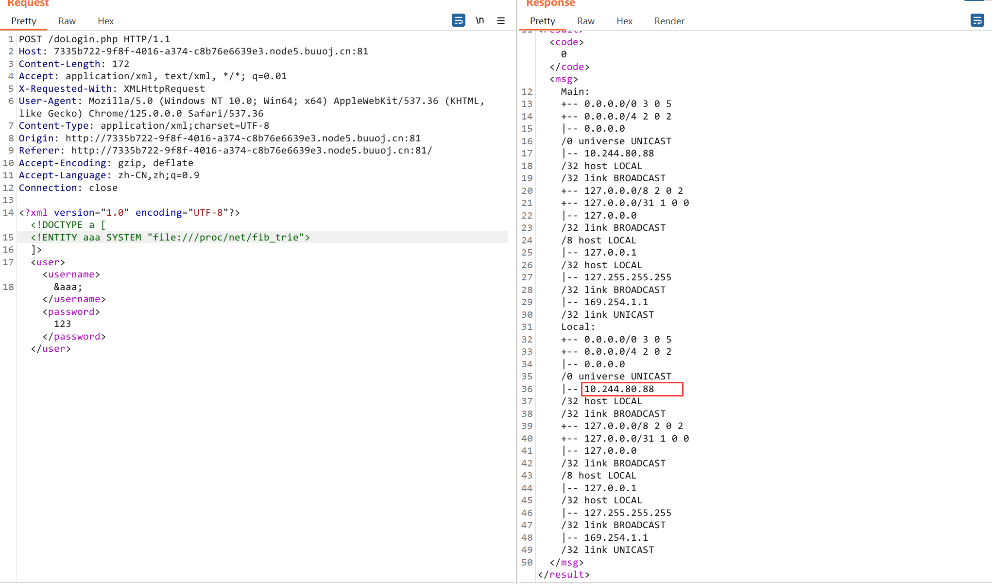
Task: Click the highlighted IP on line 36
Action: 619,389
